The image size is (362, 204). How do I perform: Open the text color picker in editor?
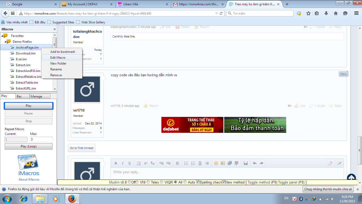click(x=139, y=163)
